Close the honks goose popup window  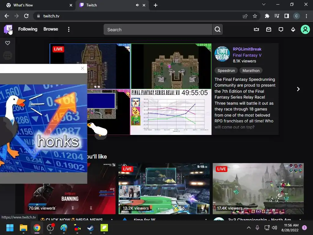point(83,68)
